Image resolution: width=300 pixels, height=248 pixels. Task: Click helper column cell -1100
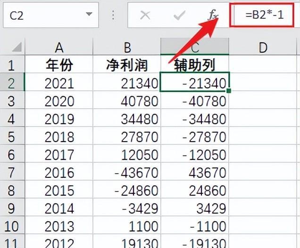point(195,225)
